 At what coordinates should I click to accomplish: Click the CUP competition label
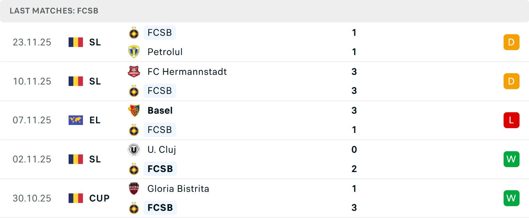(99, 198)
